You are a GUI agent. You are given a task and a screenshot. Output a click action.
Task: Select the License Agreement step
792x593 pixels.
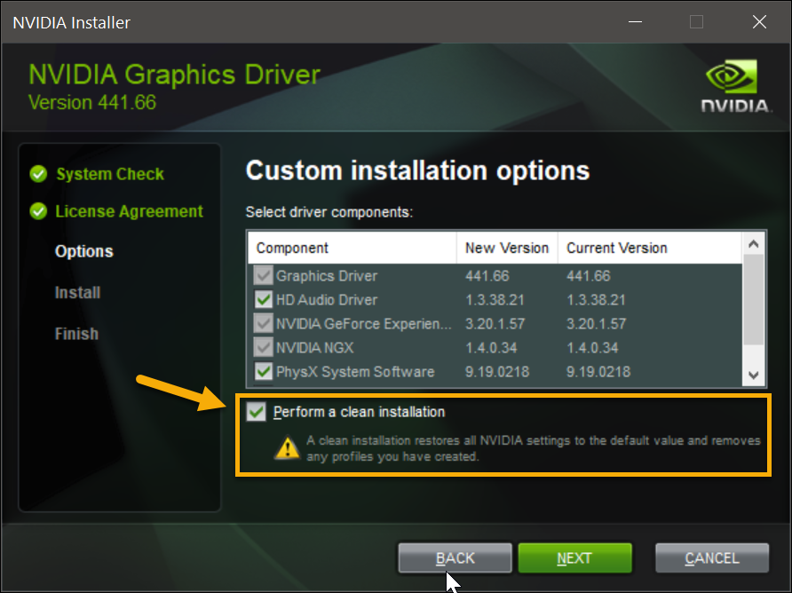pos(130,211)
